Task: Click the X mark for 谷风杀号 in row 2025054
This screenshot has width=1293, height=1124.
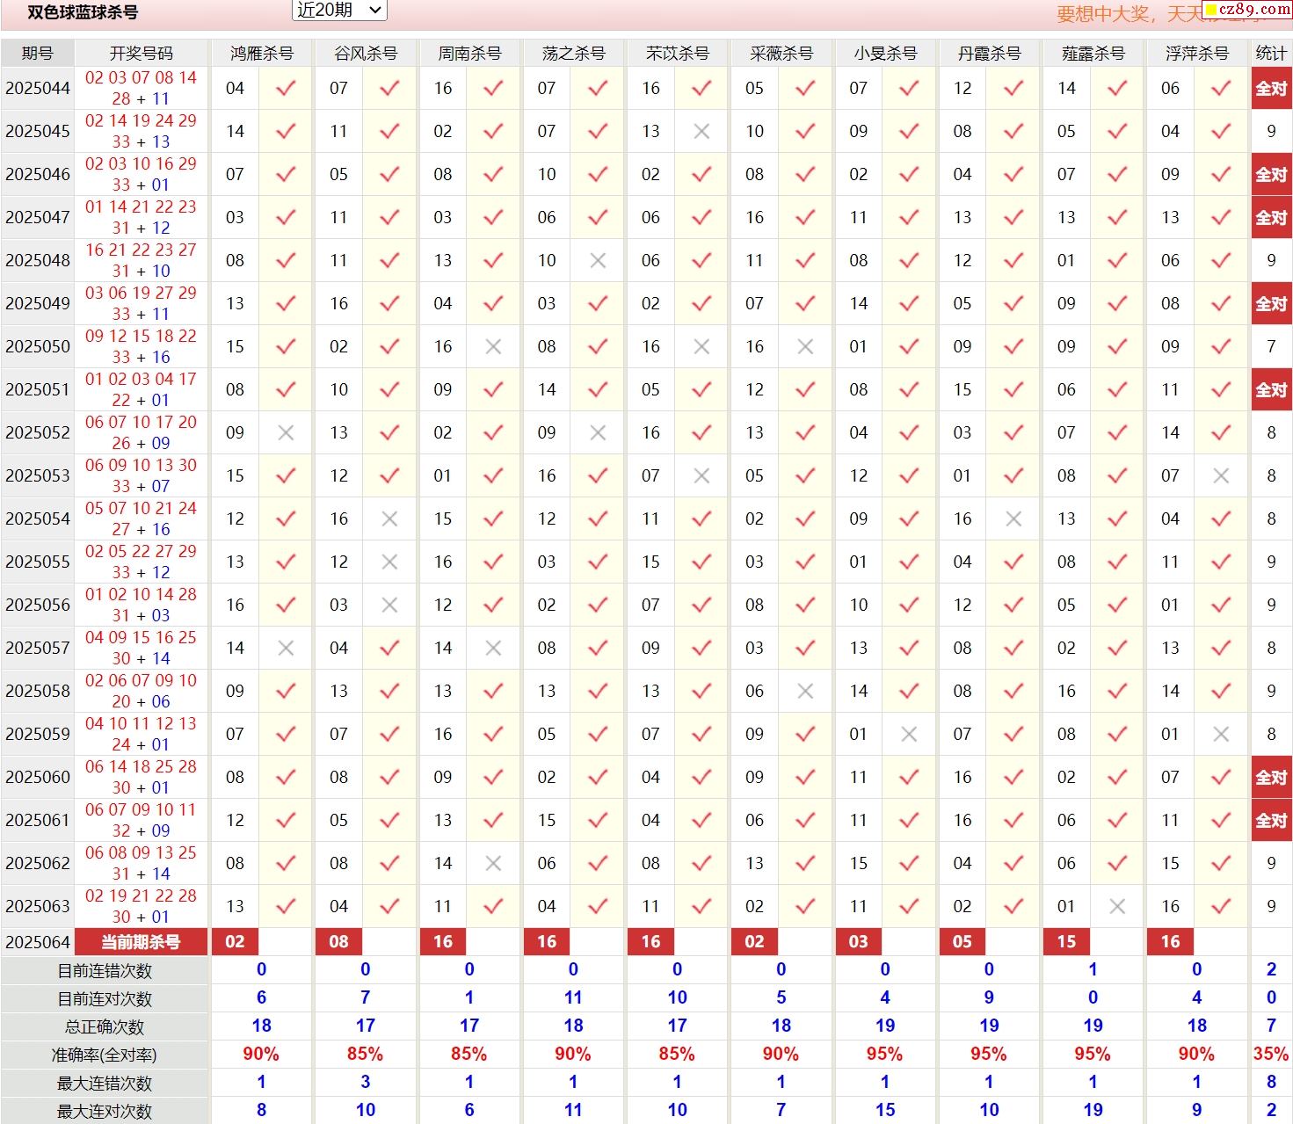Action: tap(389, 518)
